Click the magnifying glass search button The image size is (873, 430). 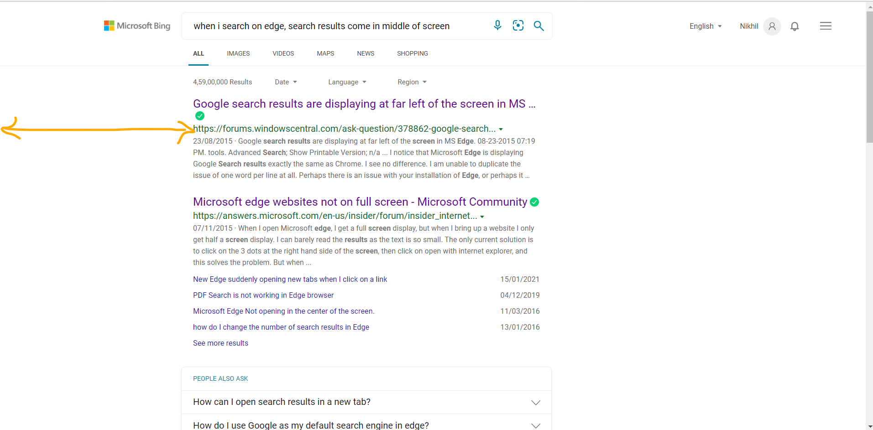click(x=538, y=26)
